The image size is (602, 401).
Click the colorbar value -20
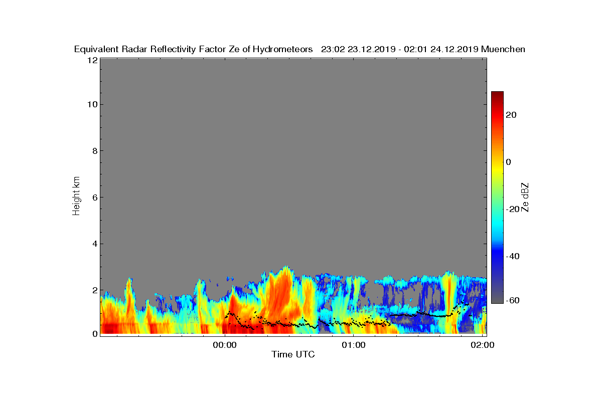pyautogui.click(x=511, y=209)
